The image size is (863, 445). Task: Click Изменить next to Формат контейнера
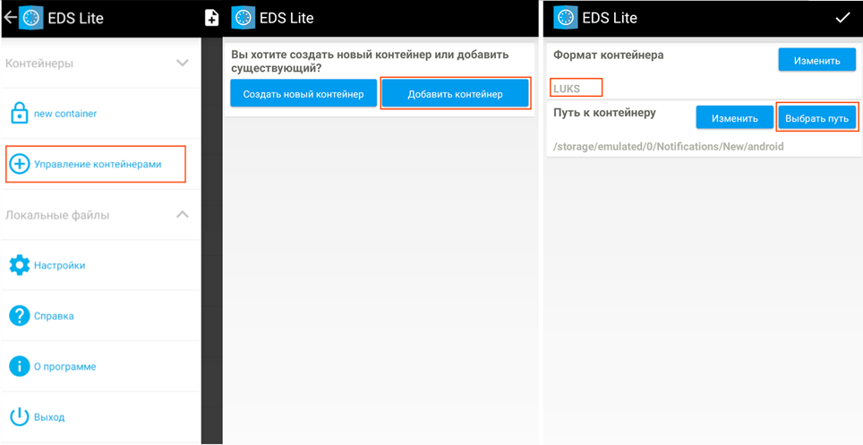click(x=816, y=61)
